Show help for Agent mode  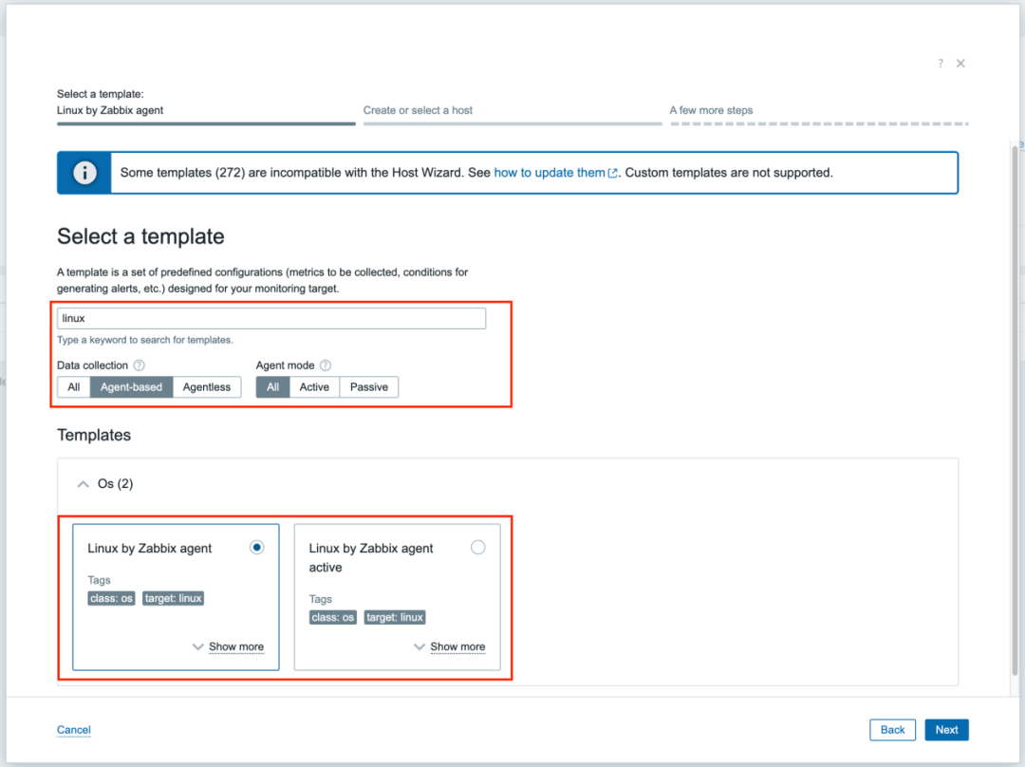click(x=326, y=365)
